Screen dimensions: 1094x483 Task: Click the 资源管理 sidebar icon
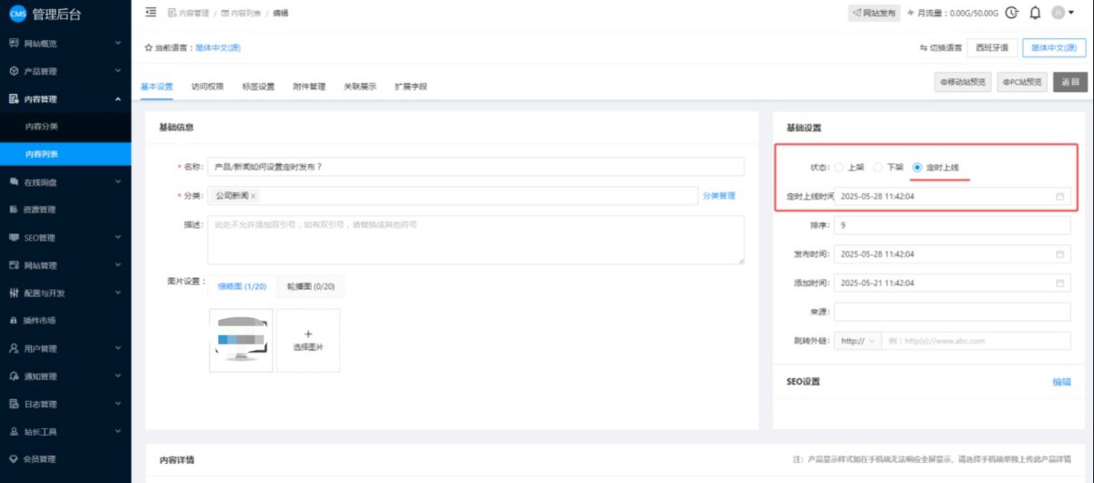pos(14,210)
